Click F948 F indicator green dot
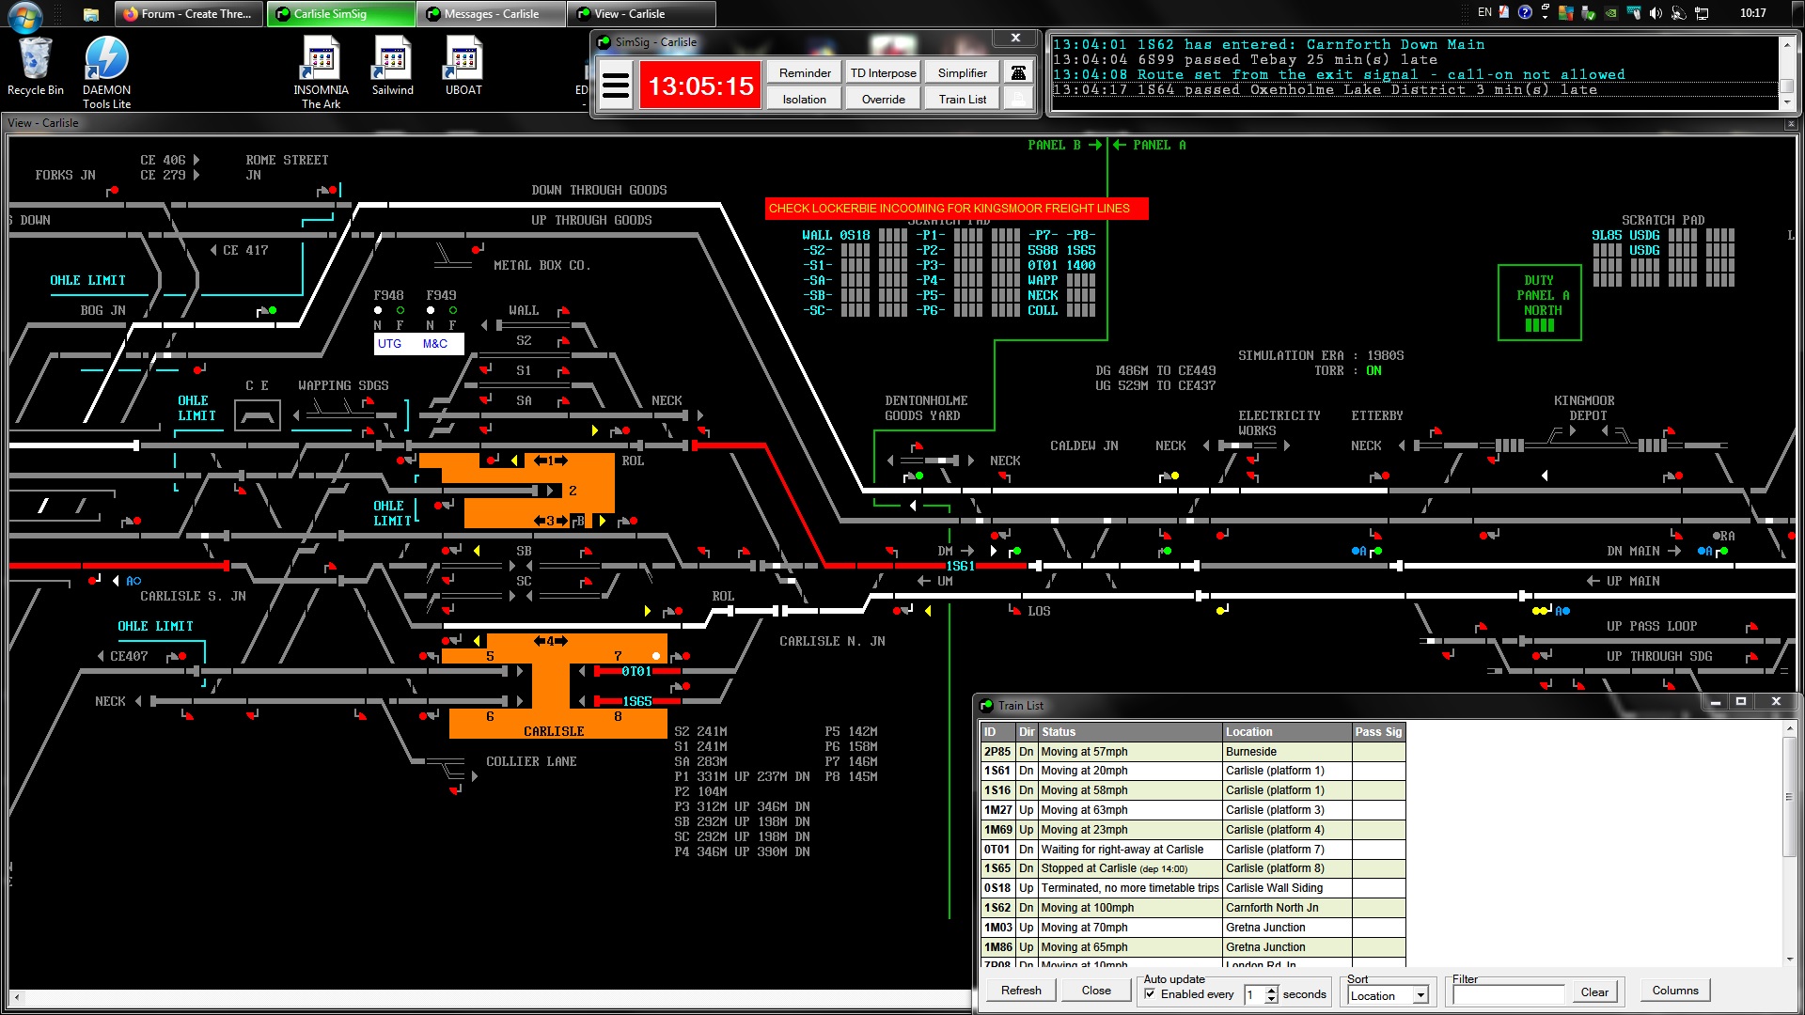Viewport: 1805px width, 1015px height. pos(400,310)
